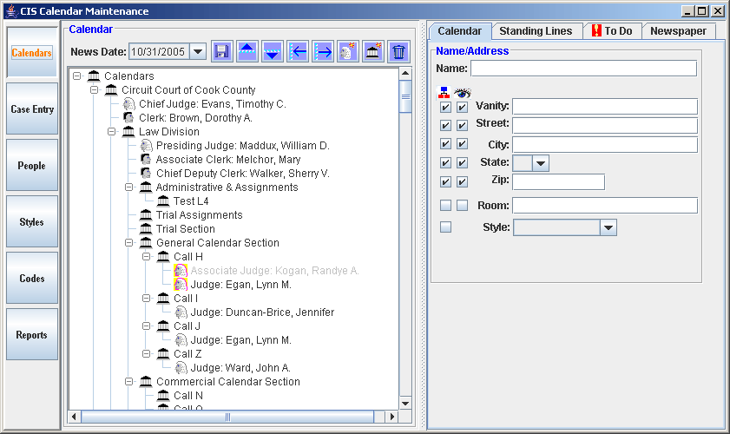This screenshot has height=434, width=730.
Task: Click the Zip input field
Action: (x=558, y=182)
